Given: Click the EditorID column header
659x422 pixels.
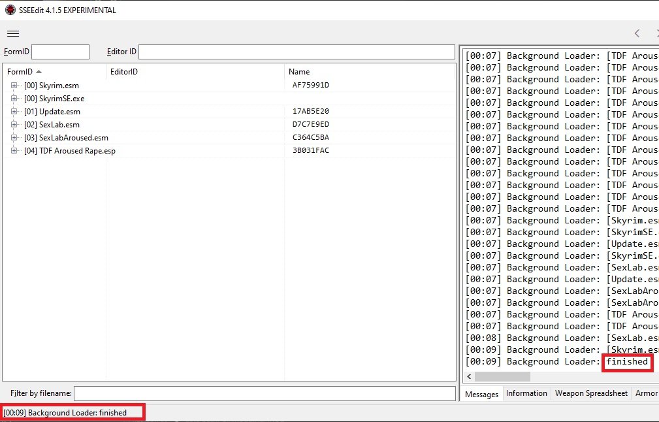Looking at the screenshot, I should [x=124, y=72].
